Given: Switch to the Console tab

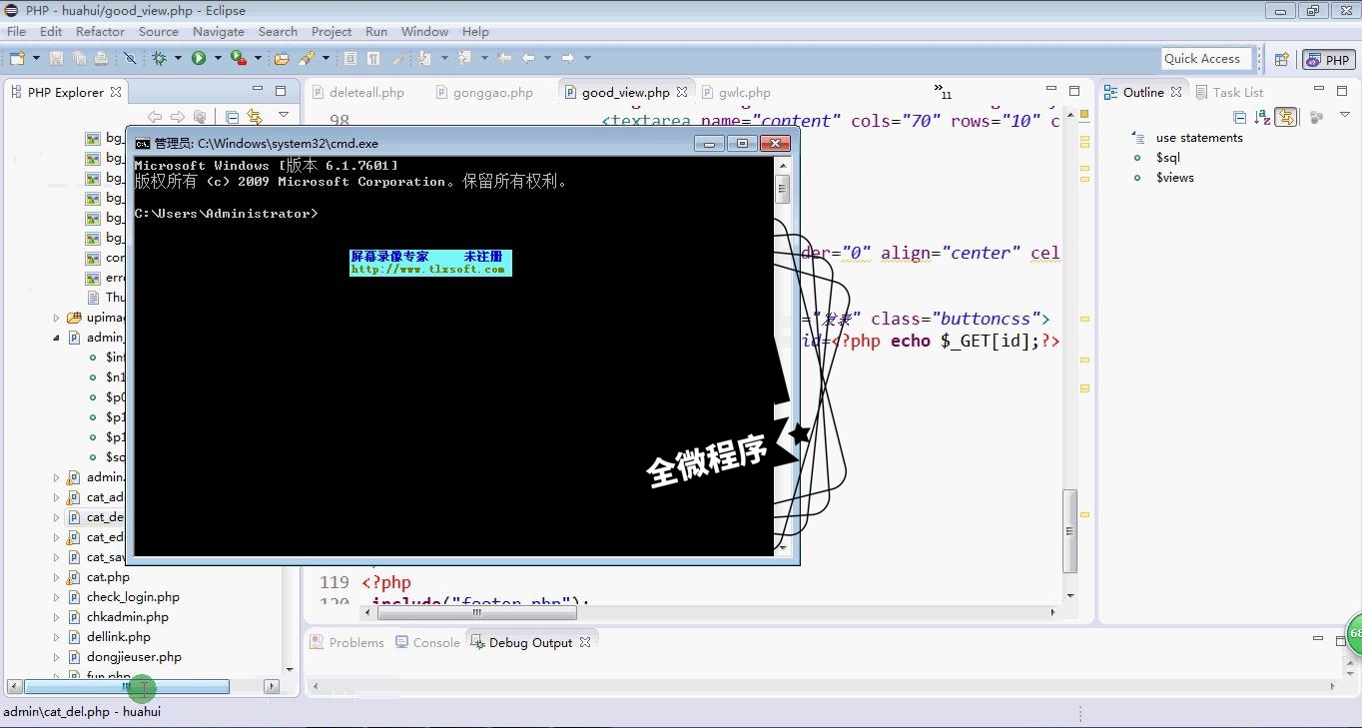Looking at the screenshot, I should pos(427,642).
